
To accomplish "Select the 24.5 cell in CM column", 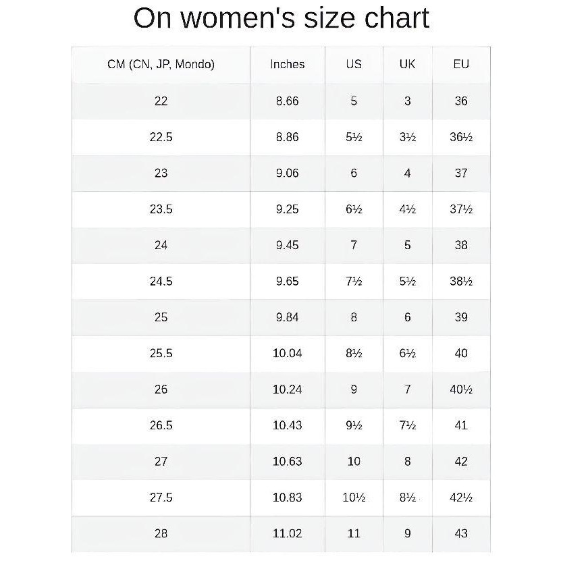I will click(x=161, y=281).
